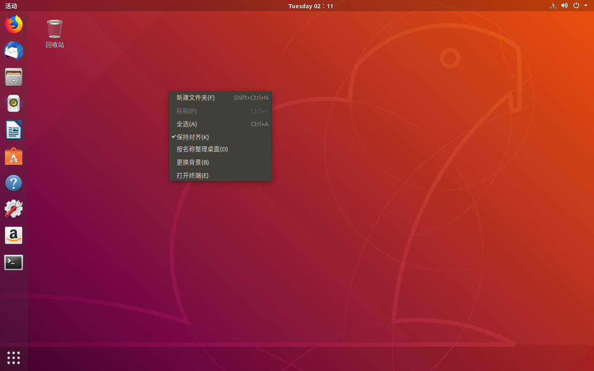
Task: Toggle 保持对齐(K) keep-aligned option
Action: [x=192, y=137]
